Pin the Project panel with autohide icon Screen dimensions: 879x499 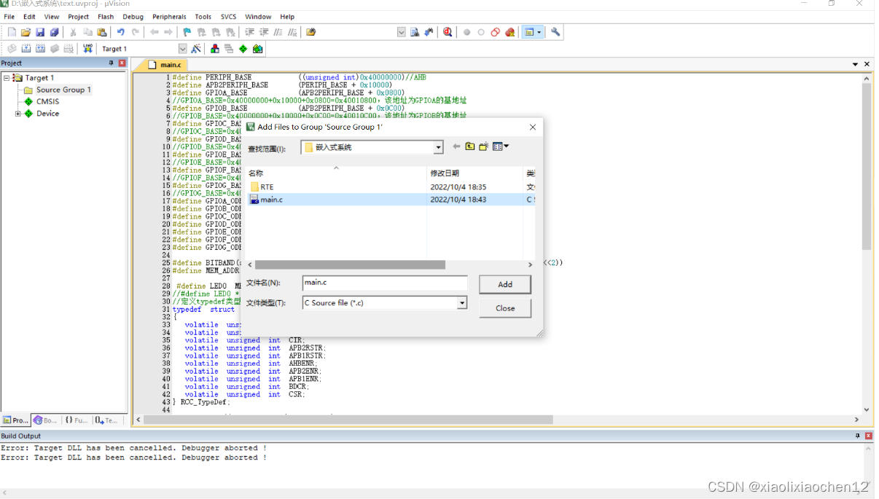(112, 63)
